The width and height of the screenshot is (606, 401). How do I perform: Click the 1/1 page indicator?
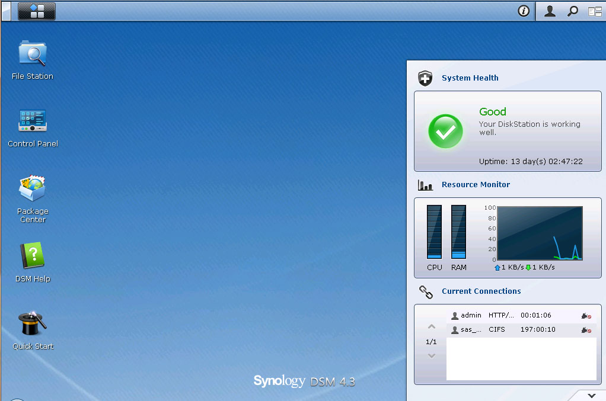(431, 342)
